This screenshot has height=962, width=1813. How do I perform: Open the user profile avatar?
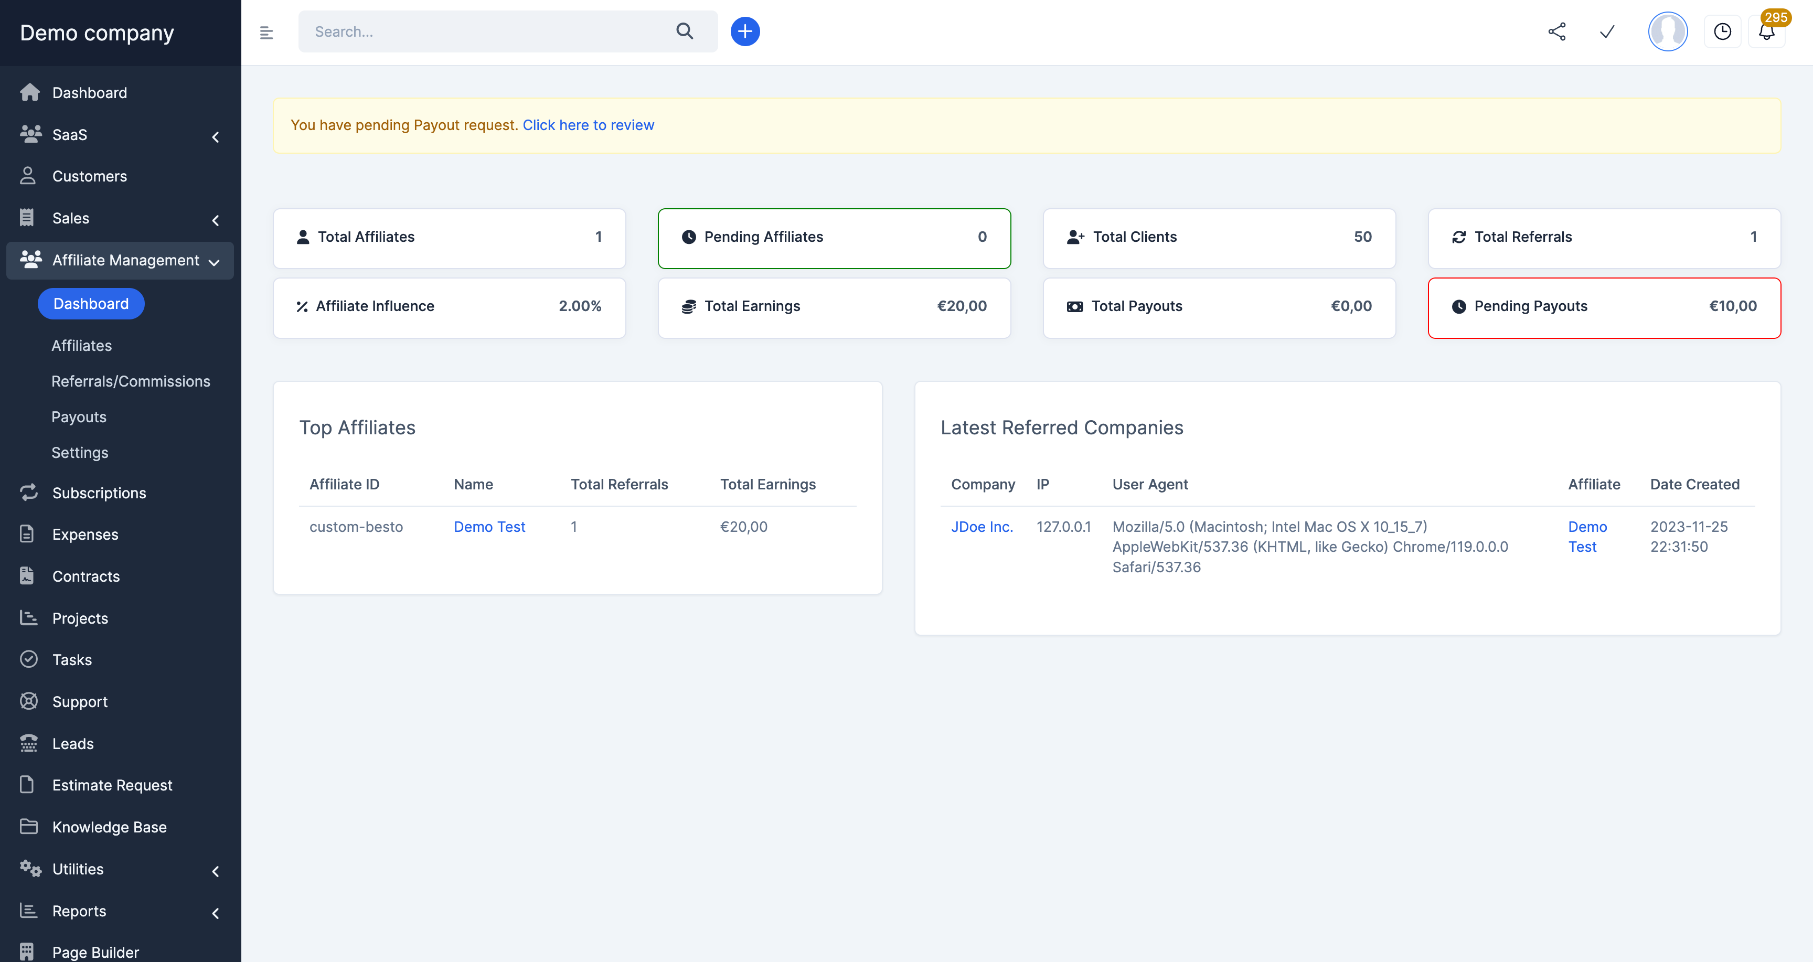[1667, 31]
